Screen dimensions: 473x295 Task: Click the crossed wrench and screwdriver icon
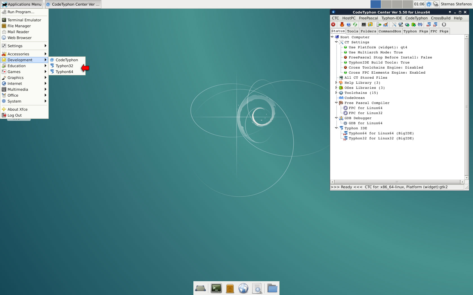(394, 24)
